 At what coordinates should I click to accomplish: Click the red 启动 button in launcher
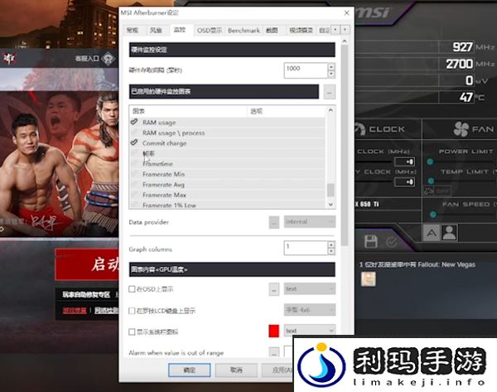(88, 265)
